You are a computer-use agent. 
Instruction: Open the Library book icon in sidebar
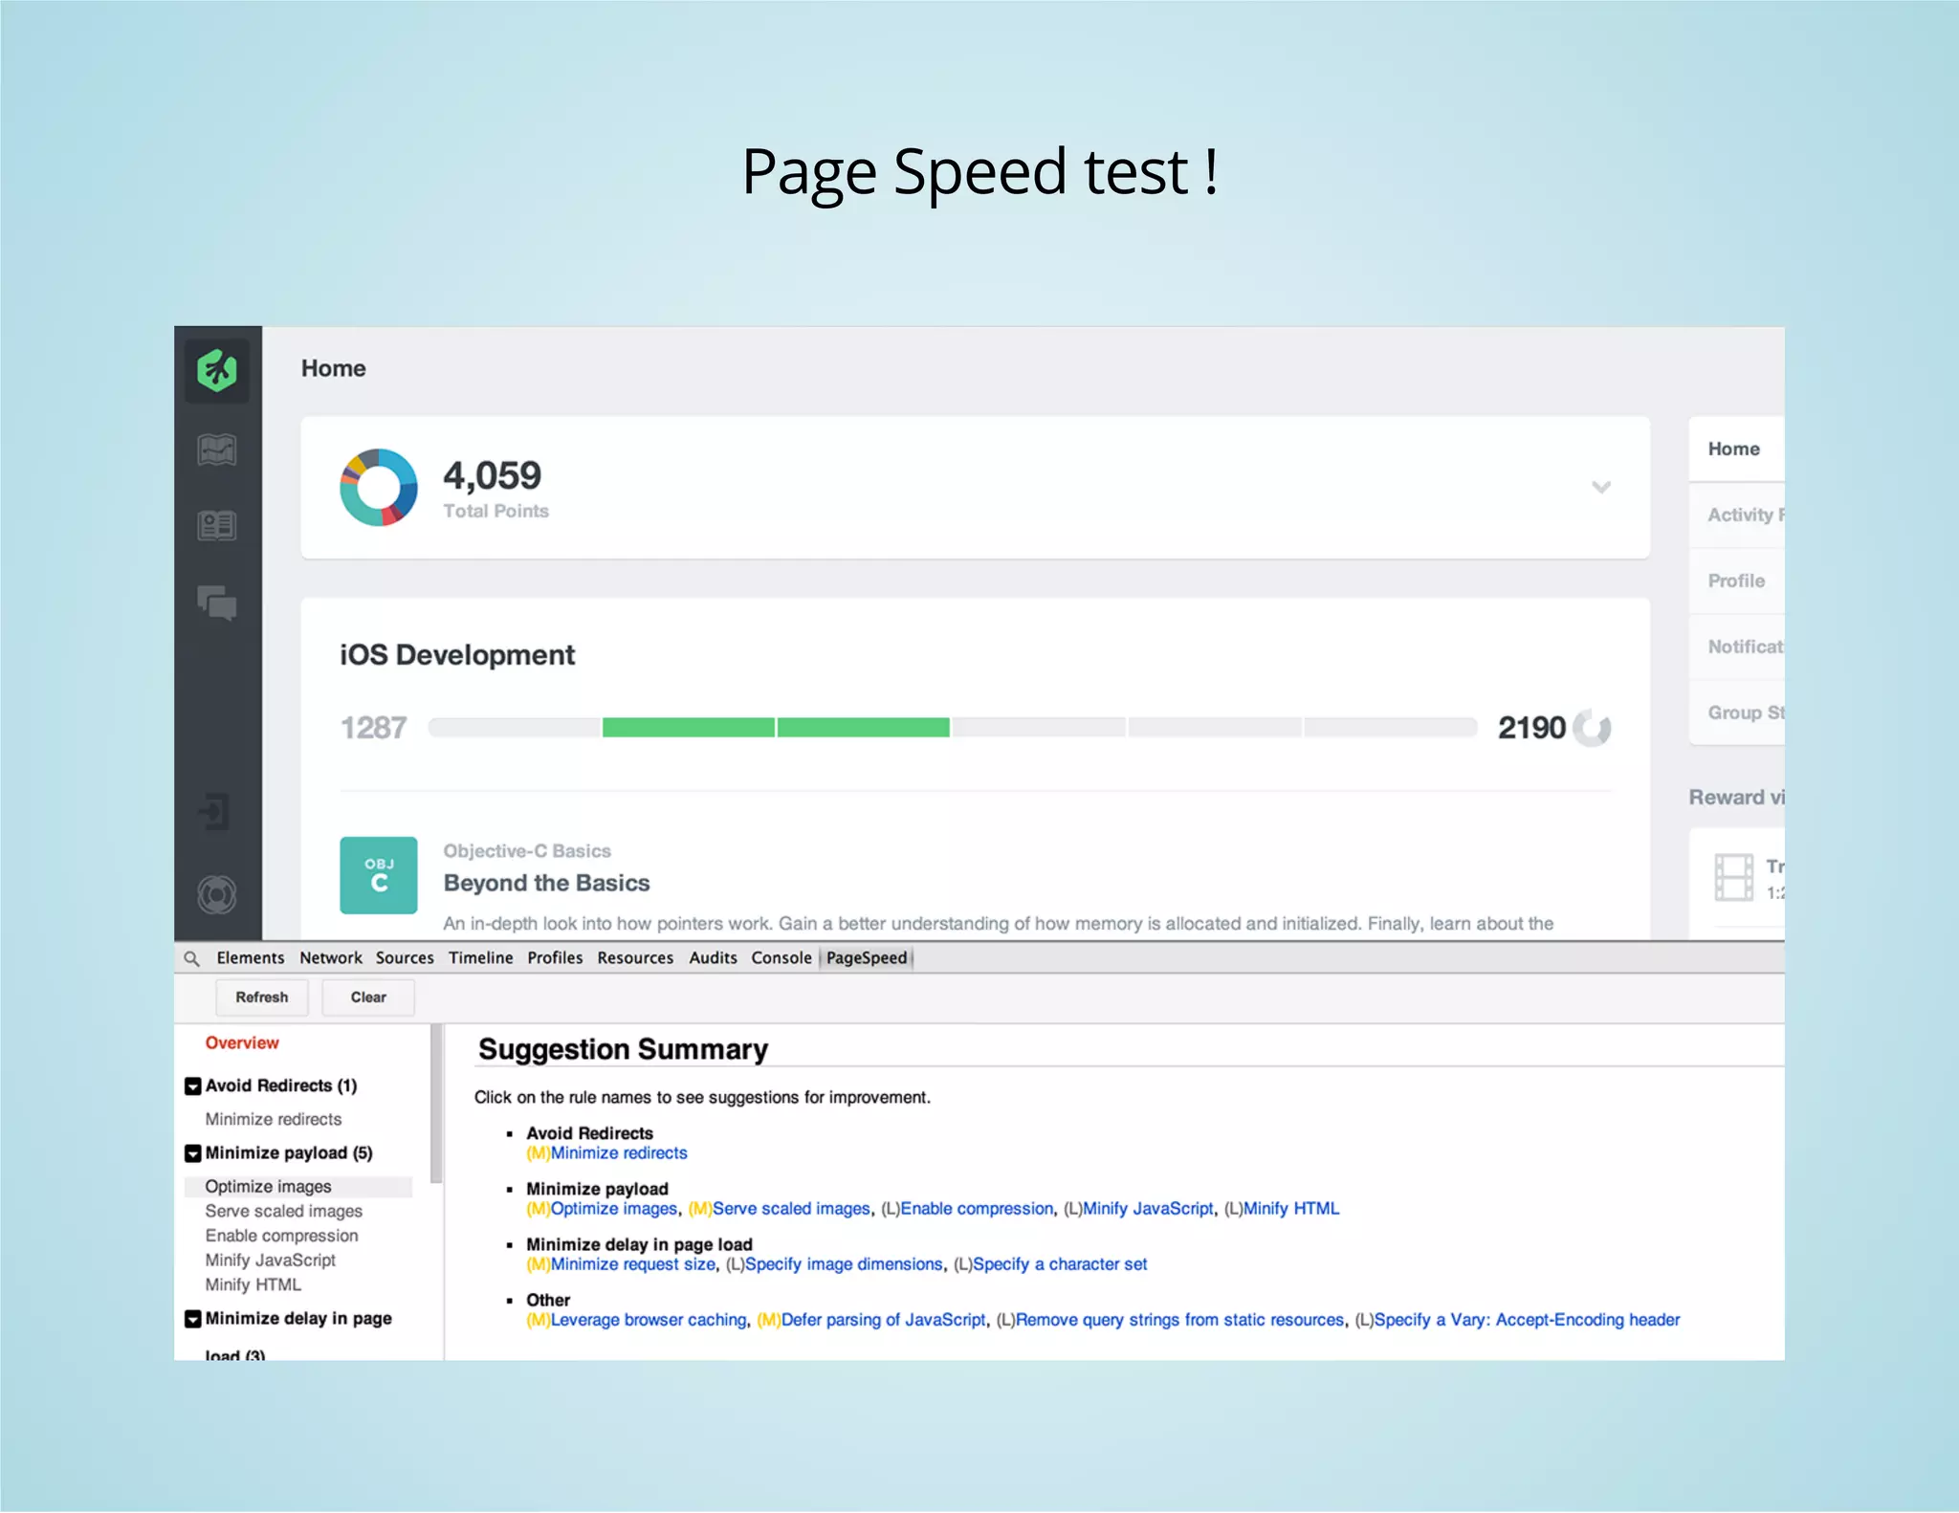217,525
